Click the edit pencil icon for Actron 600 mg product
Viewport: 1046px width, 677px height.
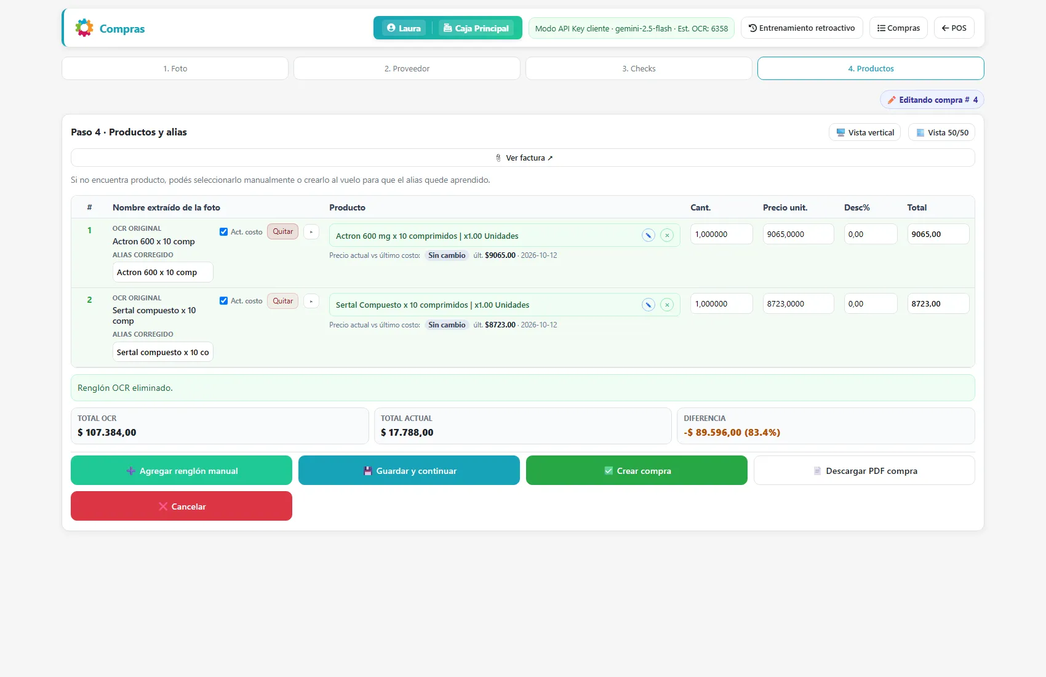click(649, 235)
